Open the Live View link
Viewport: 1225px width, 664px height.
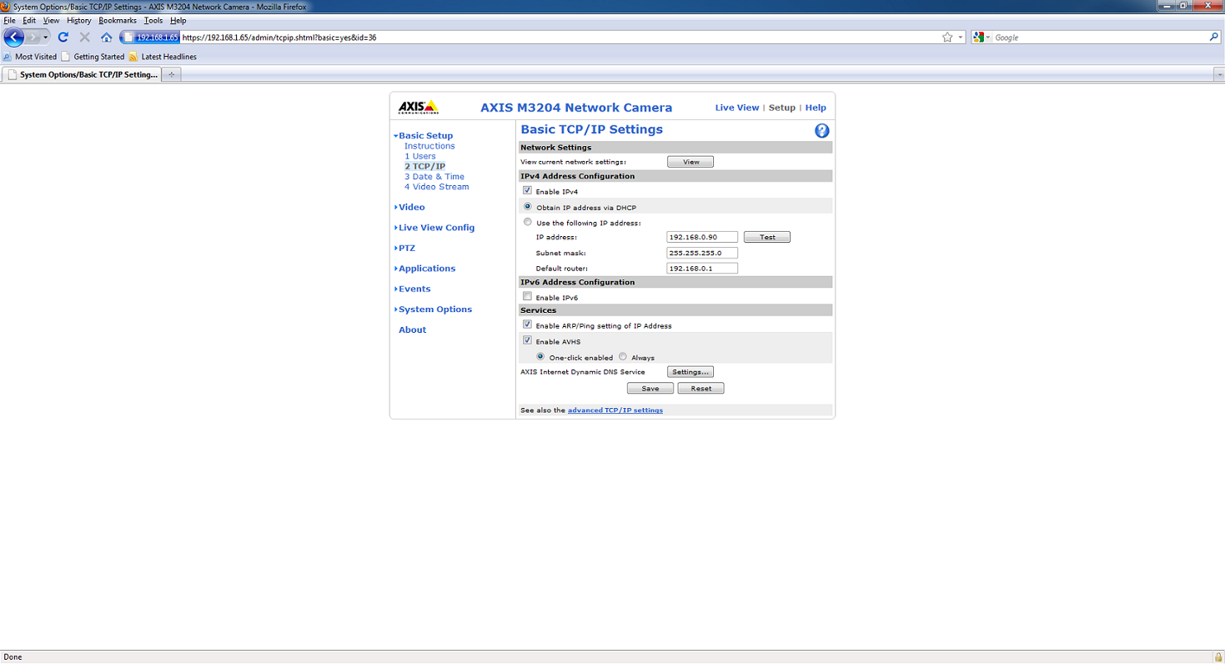tap(737, 108)
